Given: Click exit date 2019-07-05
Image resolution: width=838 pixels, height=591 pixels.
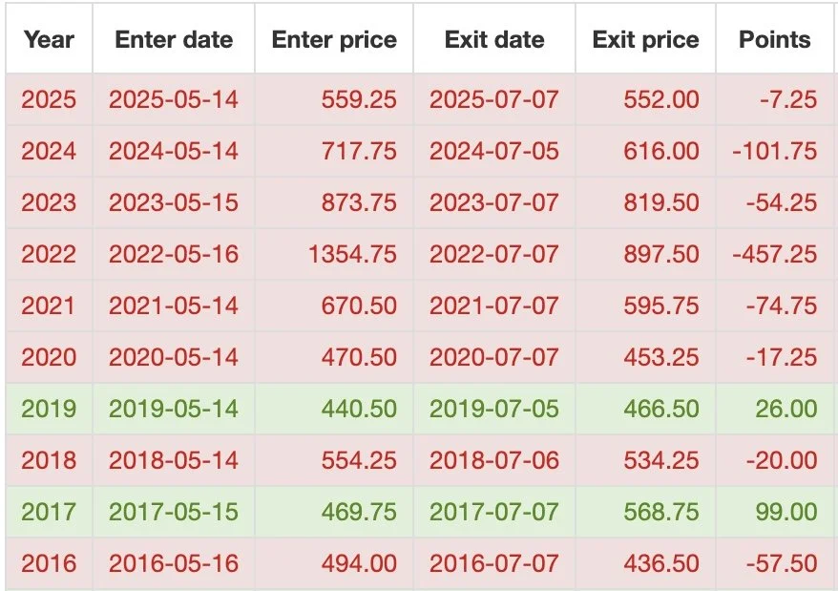Looking at the screenshot, I should point(494,410).
